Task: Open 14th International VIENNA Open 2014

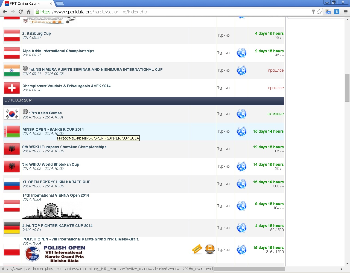Action: coord(56,195)
